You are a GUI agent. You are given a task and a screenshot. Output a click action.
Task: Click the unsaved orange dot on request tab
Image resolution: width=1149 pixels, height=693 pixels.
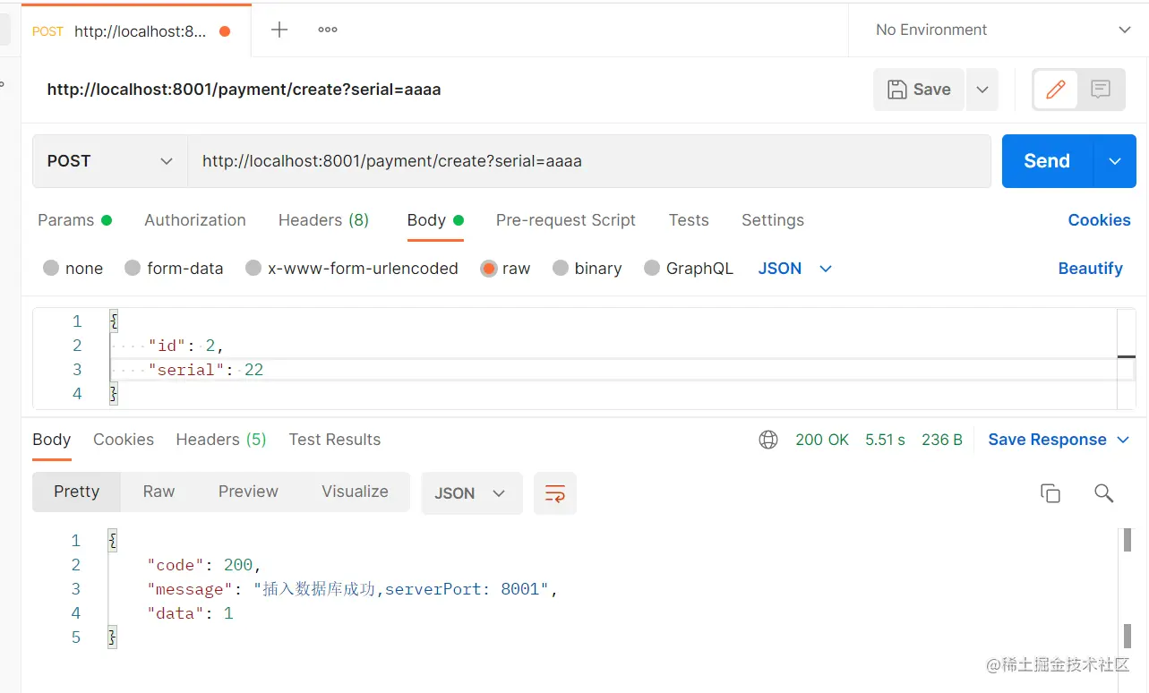pyautogui.click(x=225, y=31)
